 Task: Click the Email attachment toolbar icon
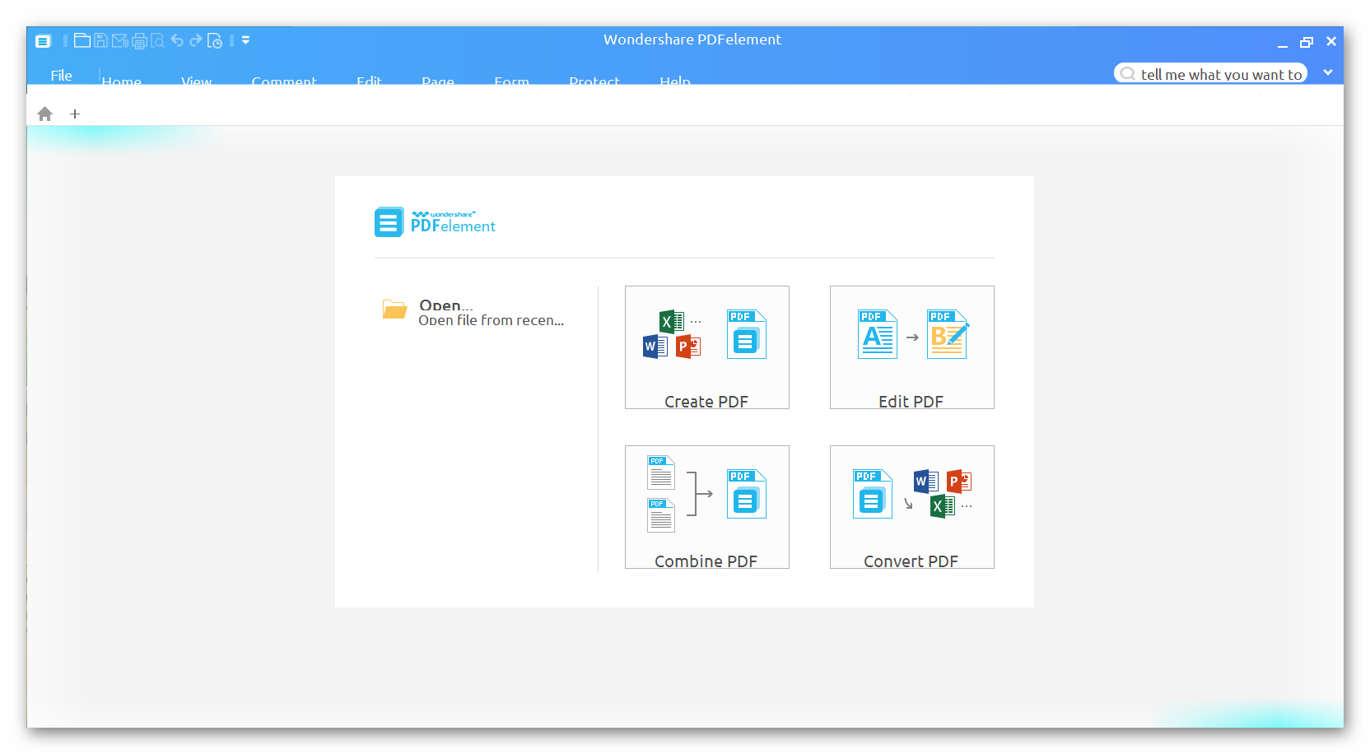pos(119,40)
